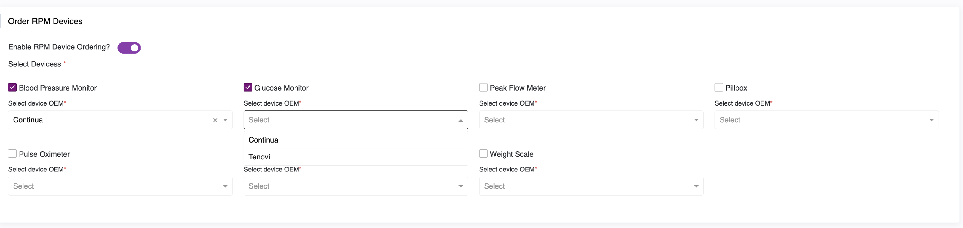Click the Pulse Oximeter OEM dropdown arrow
963x228 pixels.
tap(225, 187)
